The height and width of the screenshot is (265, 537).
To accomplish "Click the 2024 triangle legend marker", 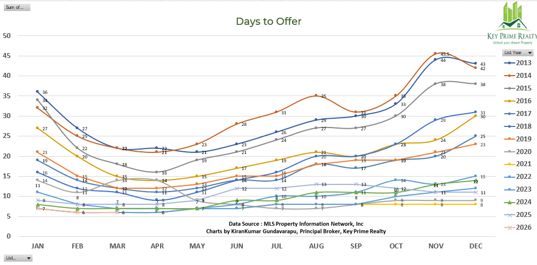I will point(510,202).
